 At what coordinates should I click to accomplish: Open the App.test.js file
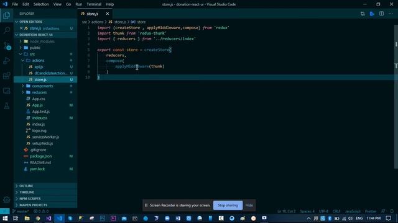pos(40,111)
